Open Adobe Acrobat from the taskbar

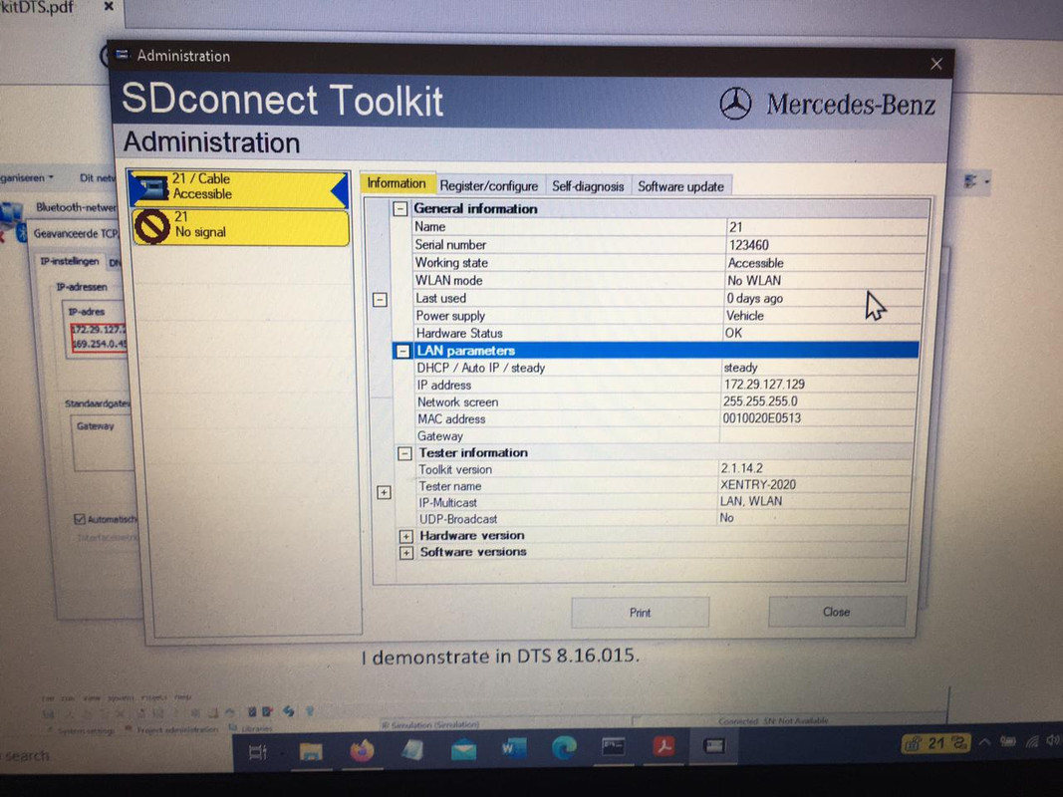[664, 746]
